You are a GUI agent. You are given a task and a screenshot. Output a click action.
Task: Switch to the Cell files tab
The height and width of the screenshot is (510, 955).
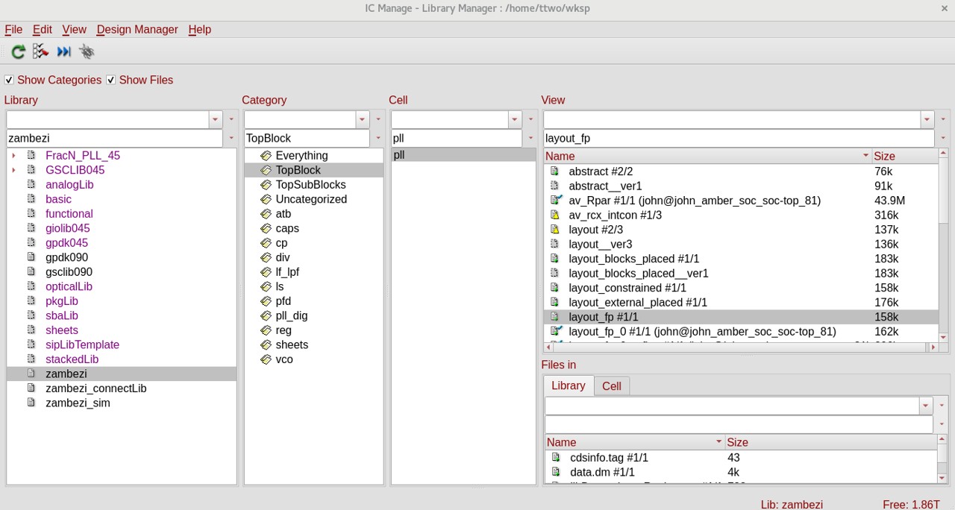coord(612,385)
